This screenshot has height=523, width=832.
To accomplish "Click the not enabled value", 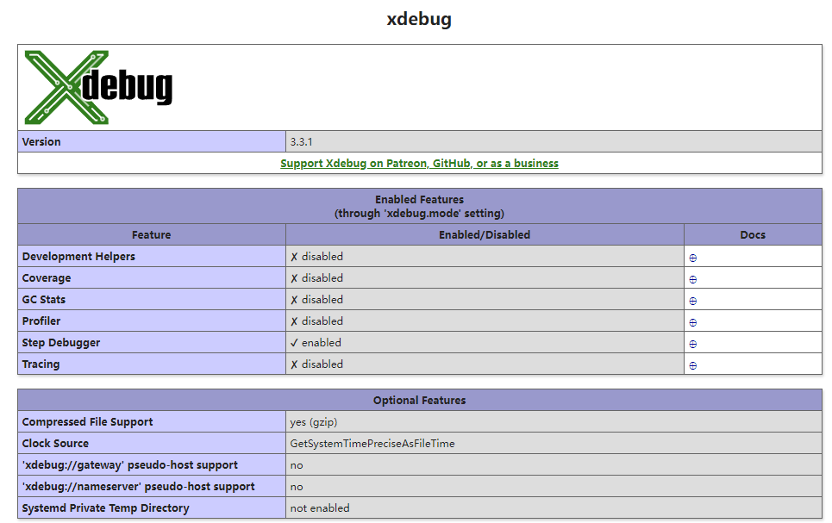I will click(x=319, y=507).
